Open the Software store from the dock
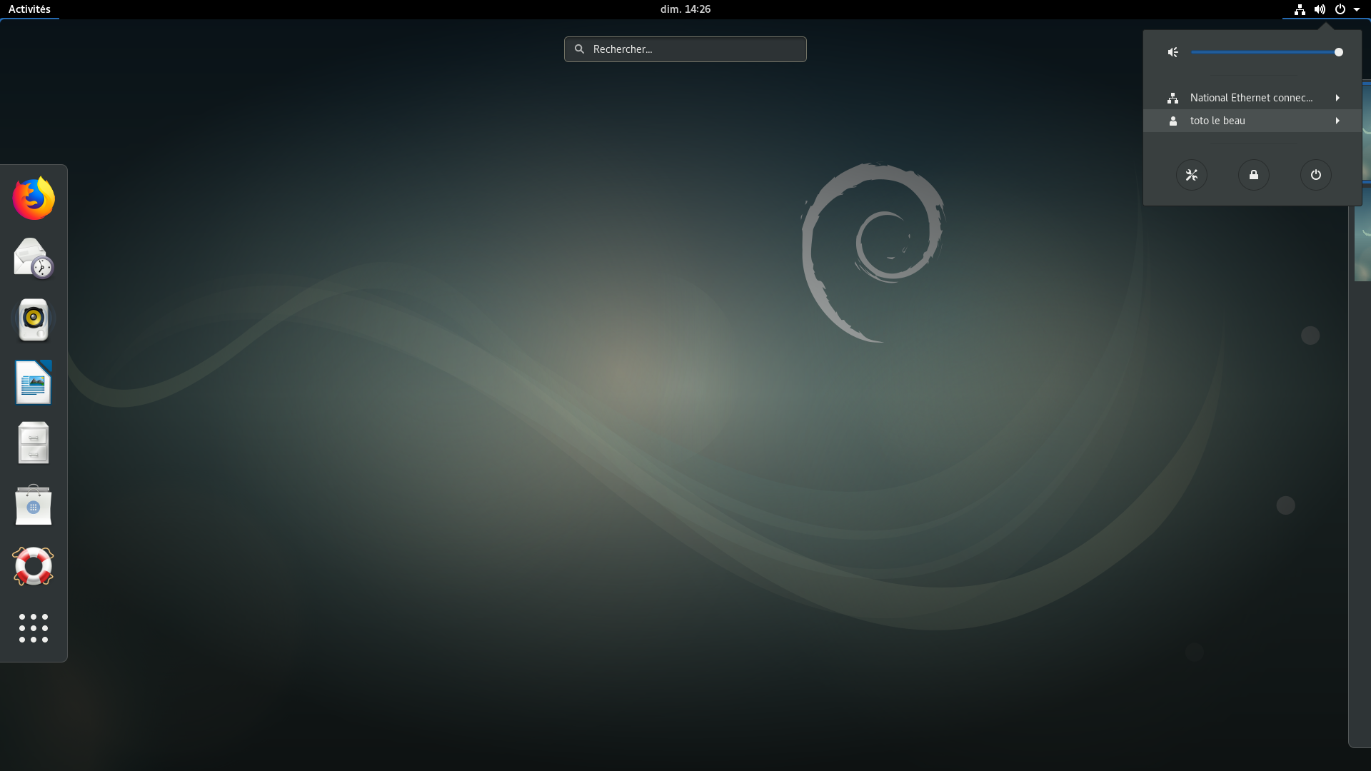Image resolution: width=1371 pixels, height=771 pixels. point(34,505)
